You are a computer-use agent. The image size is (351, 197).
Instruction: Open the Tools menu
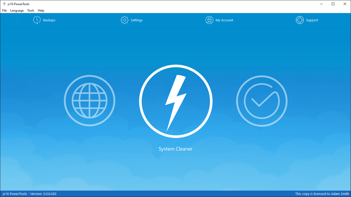point(31,11)
